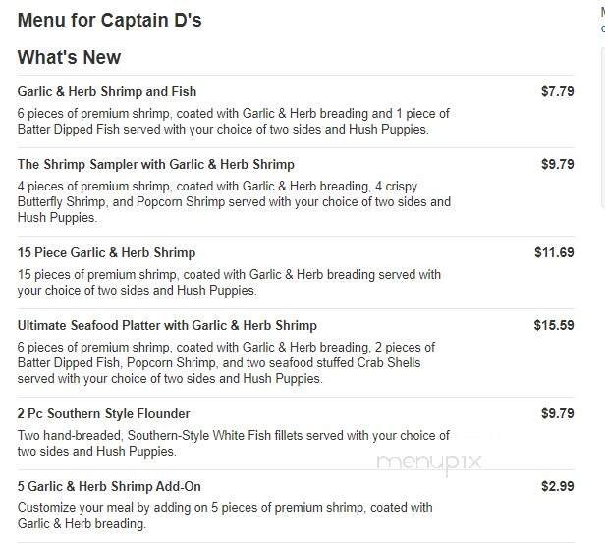Click the $2.99 price
Image resolution: width=605 pixels, height=543 pixels.
point(557,486)
